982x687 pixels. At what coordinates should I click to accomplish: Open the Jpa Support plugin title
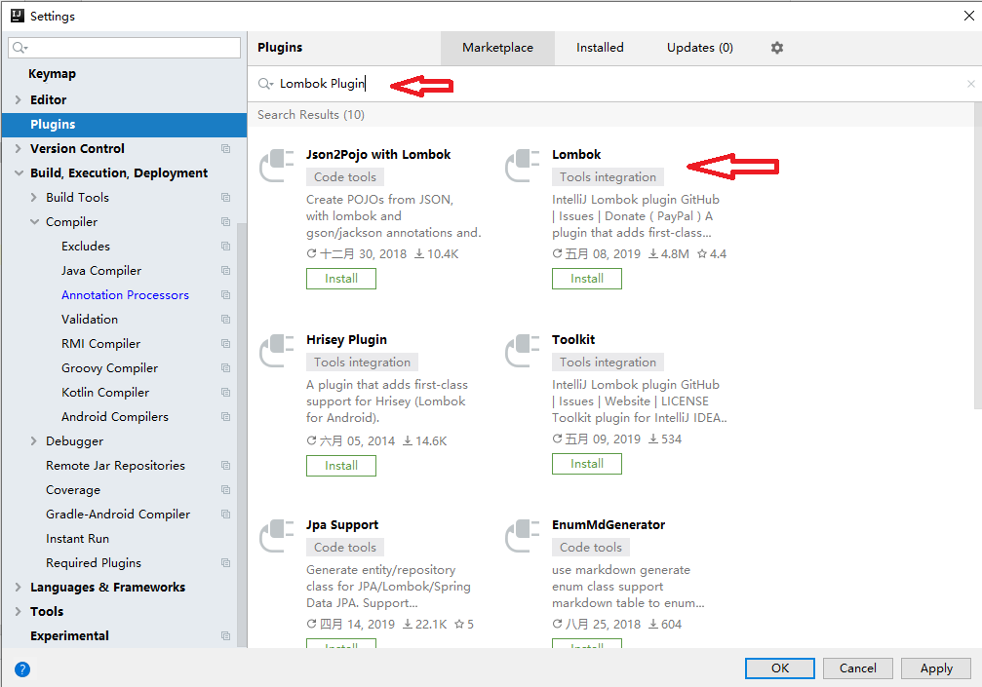tap(342, 525)
